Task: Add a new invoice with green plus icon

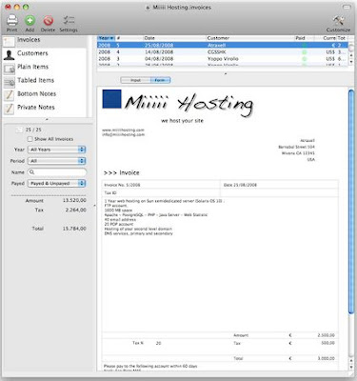Action: [x=30, y=21]
